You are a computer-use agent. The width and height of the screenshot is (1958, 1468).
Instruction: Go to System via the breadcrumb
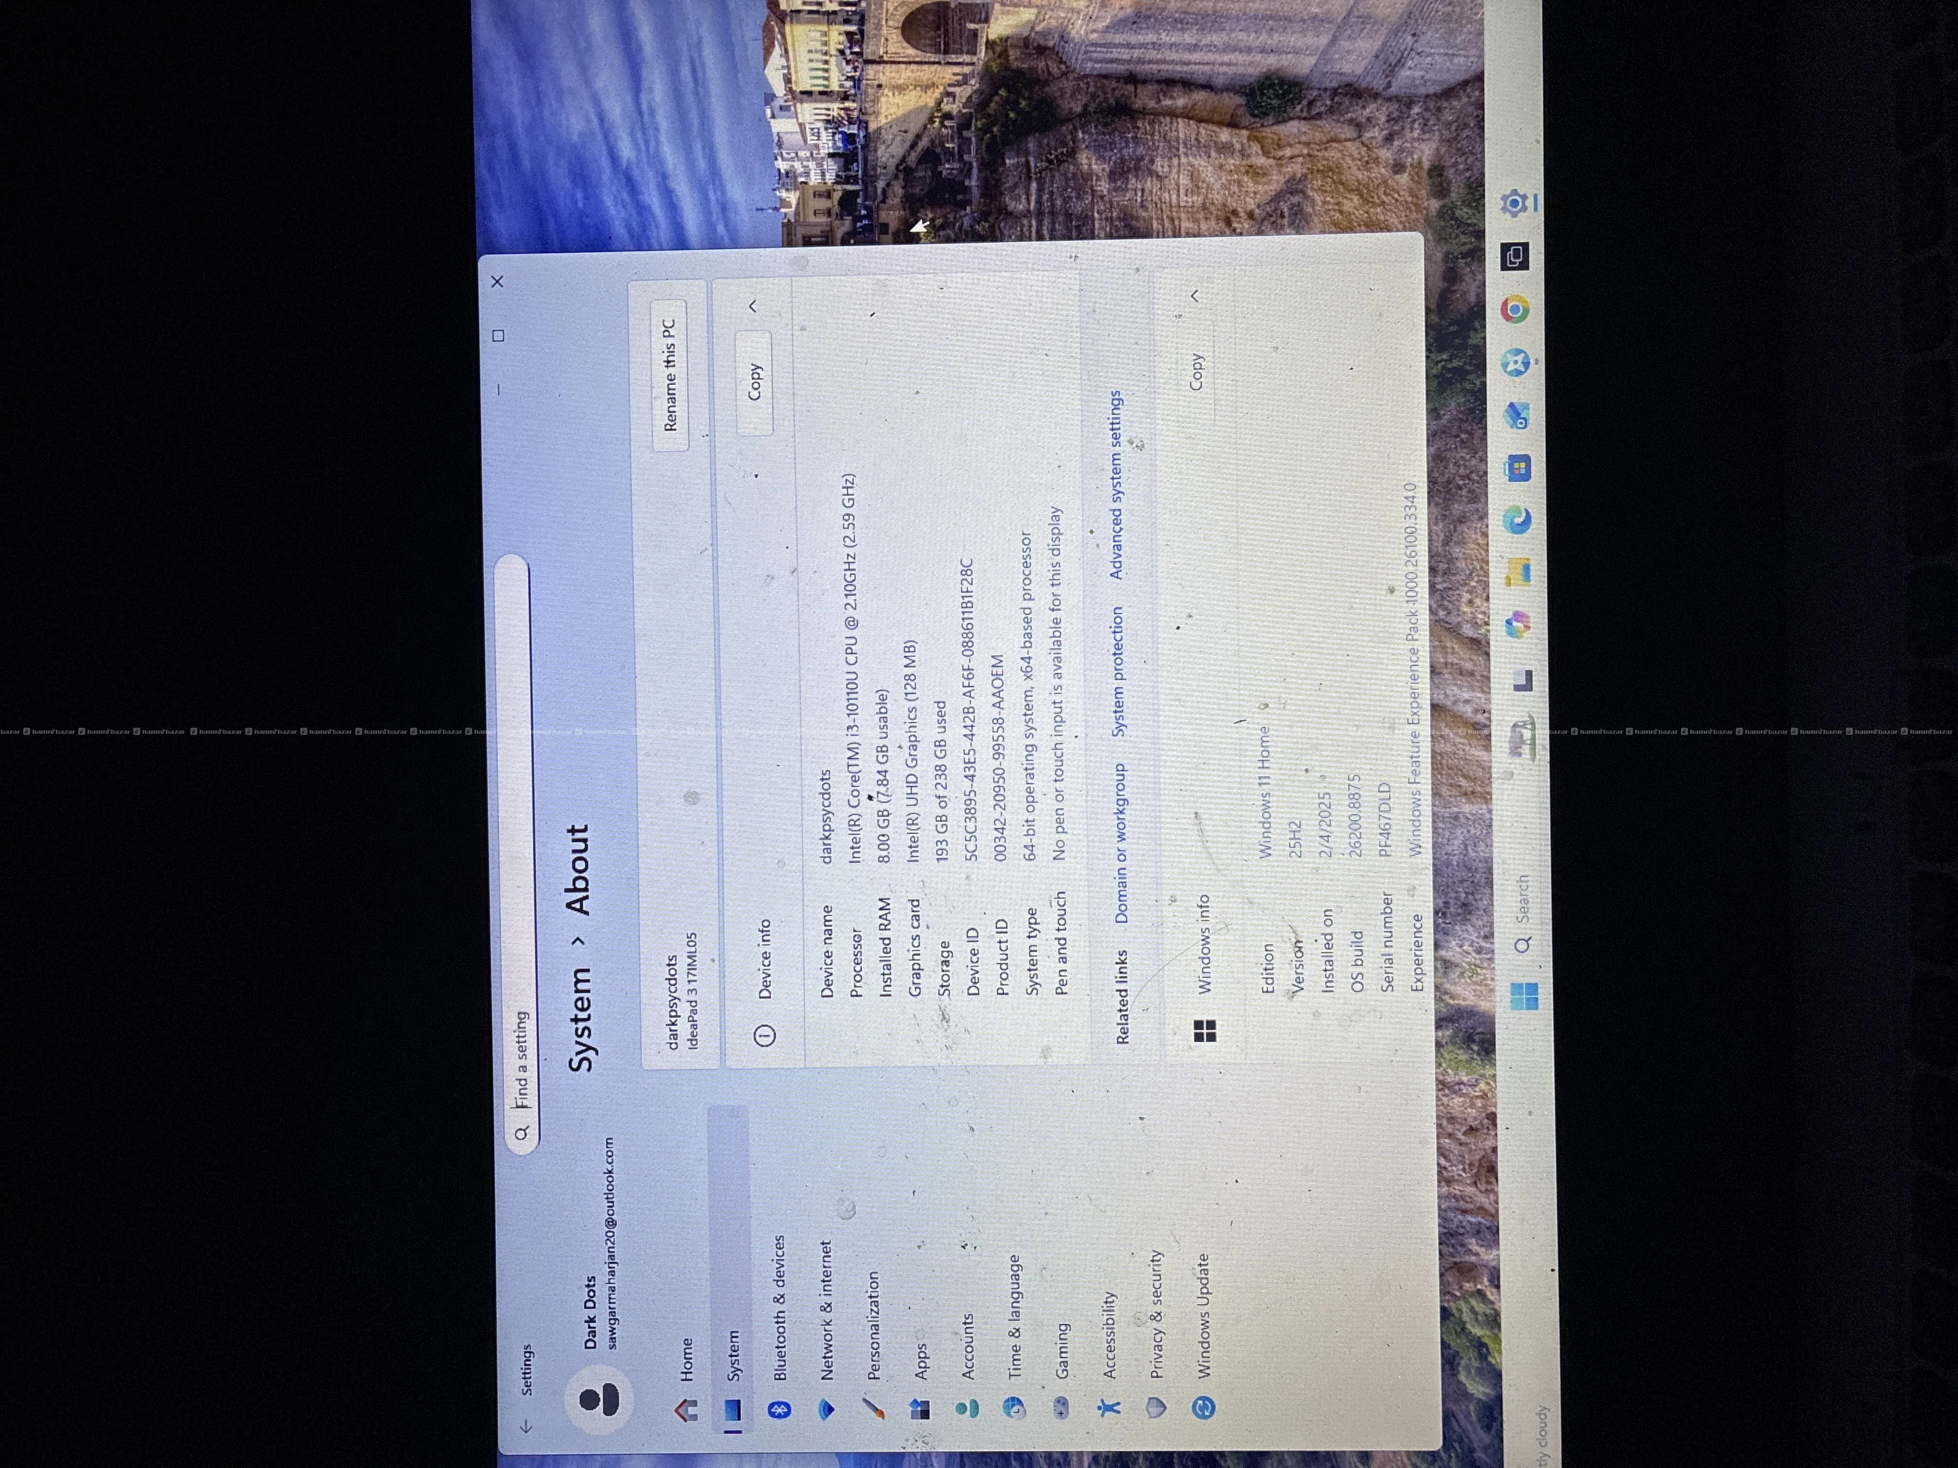580,1019
